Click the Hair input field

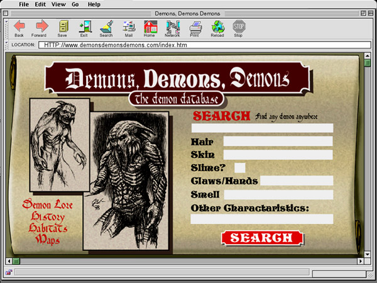278,141
